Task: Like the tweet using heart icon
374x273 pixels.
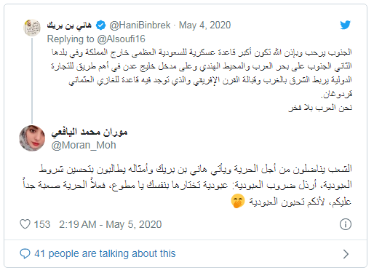Action: 25,224
